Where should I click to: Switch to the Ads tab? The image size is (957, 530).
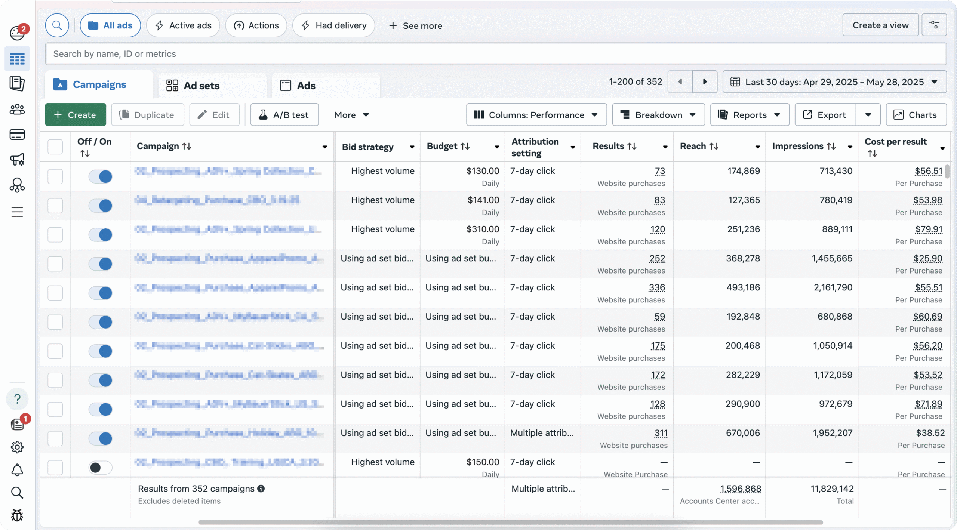pos(326,86)
